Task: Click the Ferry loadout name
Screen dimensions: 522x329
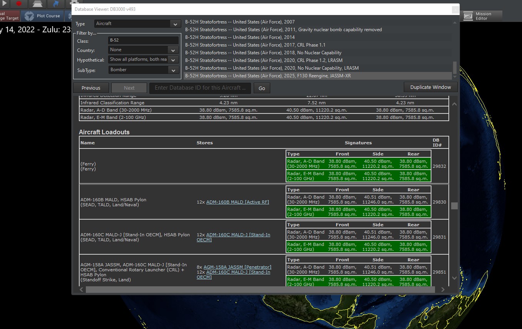Action: (x=88, y=166)
